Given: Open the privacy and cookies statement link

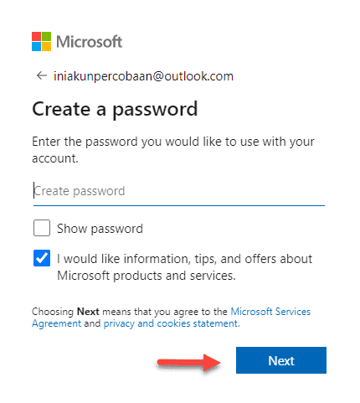Looking at the screenshot, I should (x=172, y=323).
